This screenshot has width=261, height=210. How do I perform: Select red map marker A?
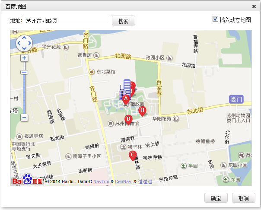(x=126, y=99)
